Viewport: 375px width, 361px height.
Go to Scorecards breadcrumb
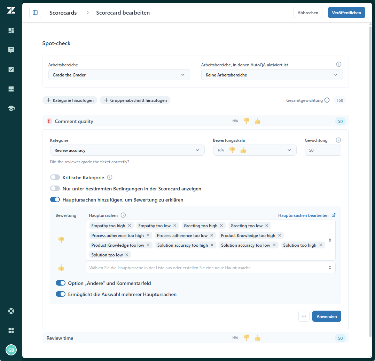coord(63,13)
